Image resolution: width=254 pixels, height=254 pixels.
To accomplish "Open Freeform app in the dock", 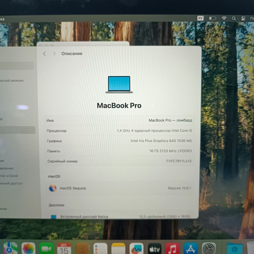I will click(136, 249).
